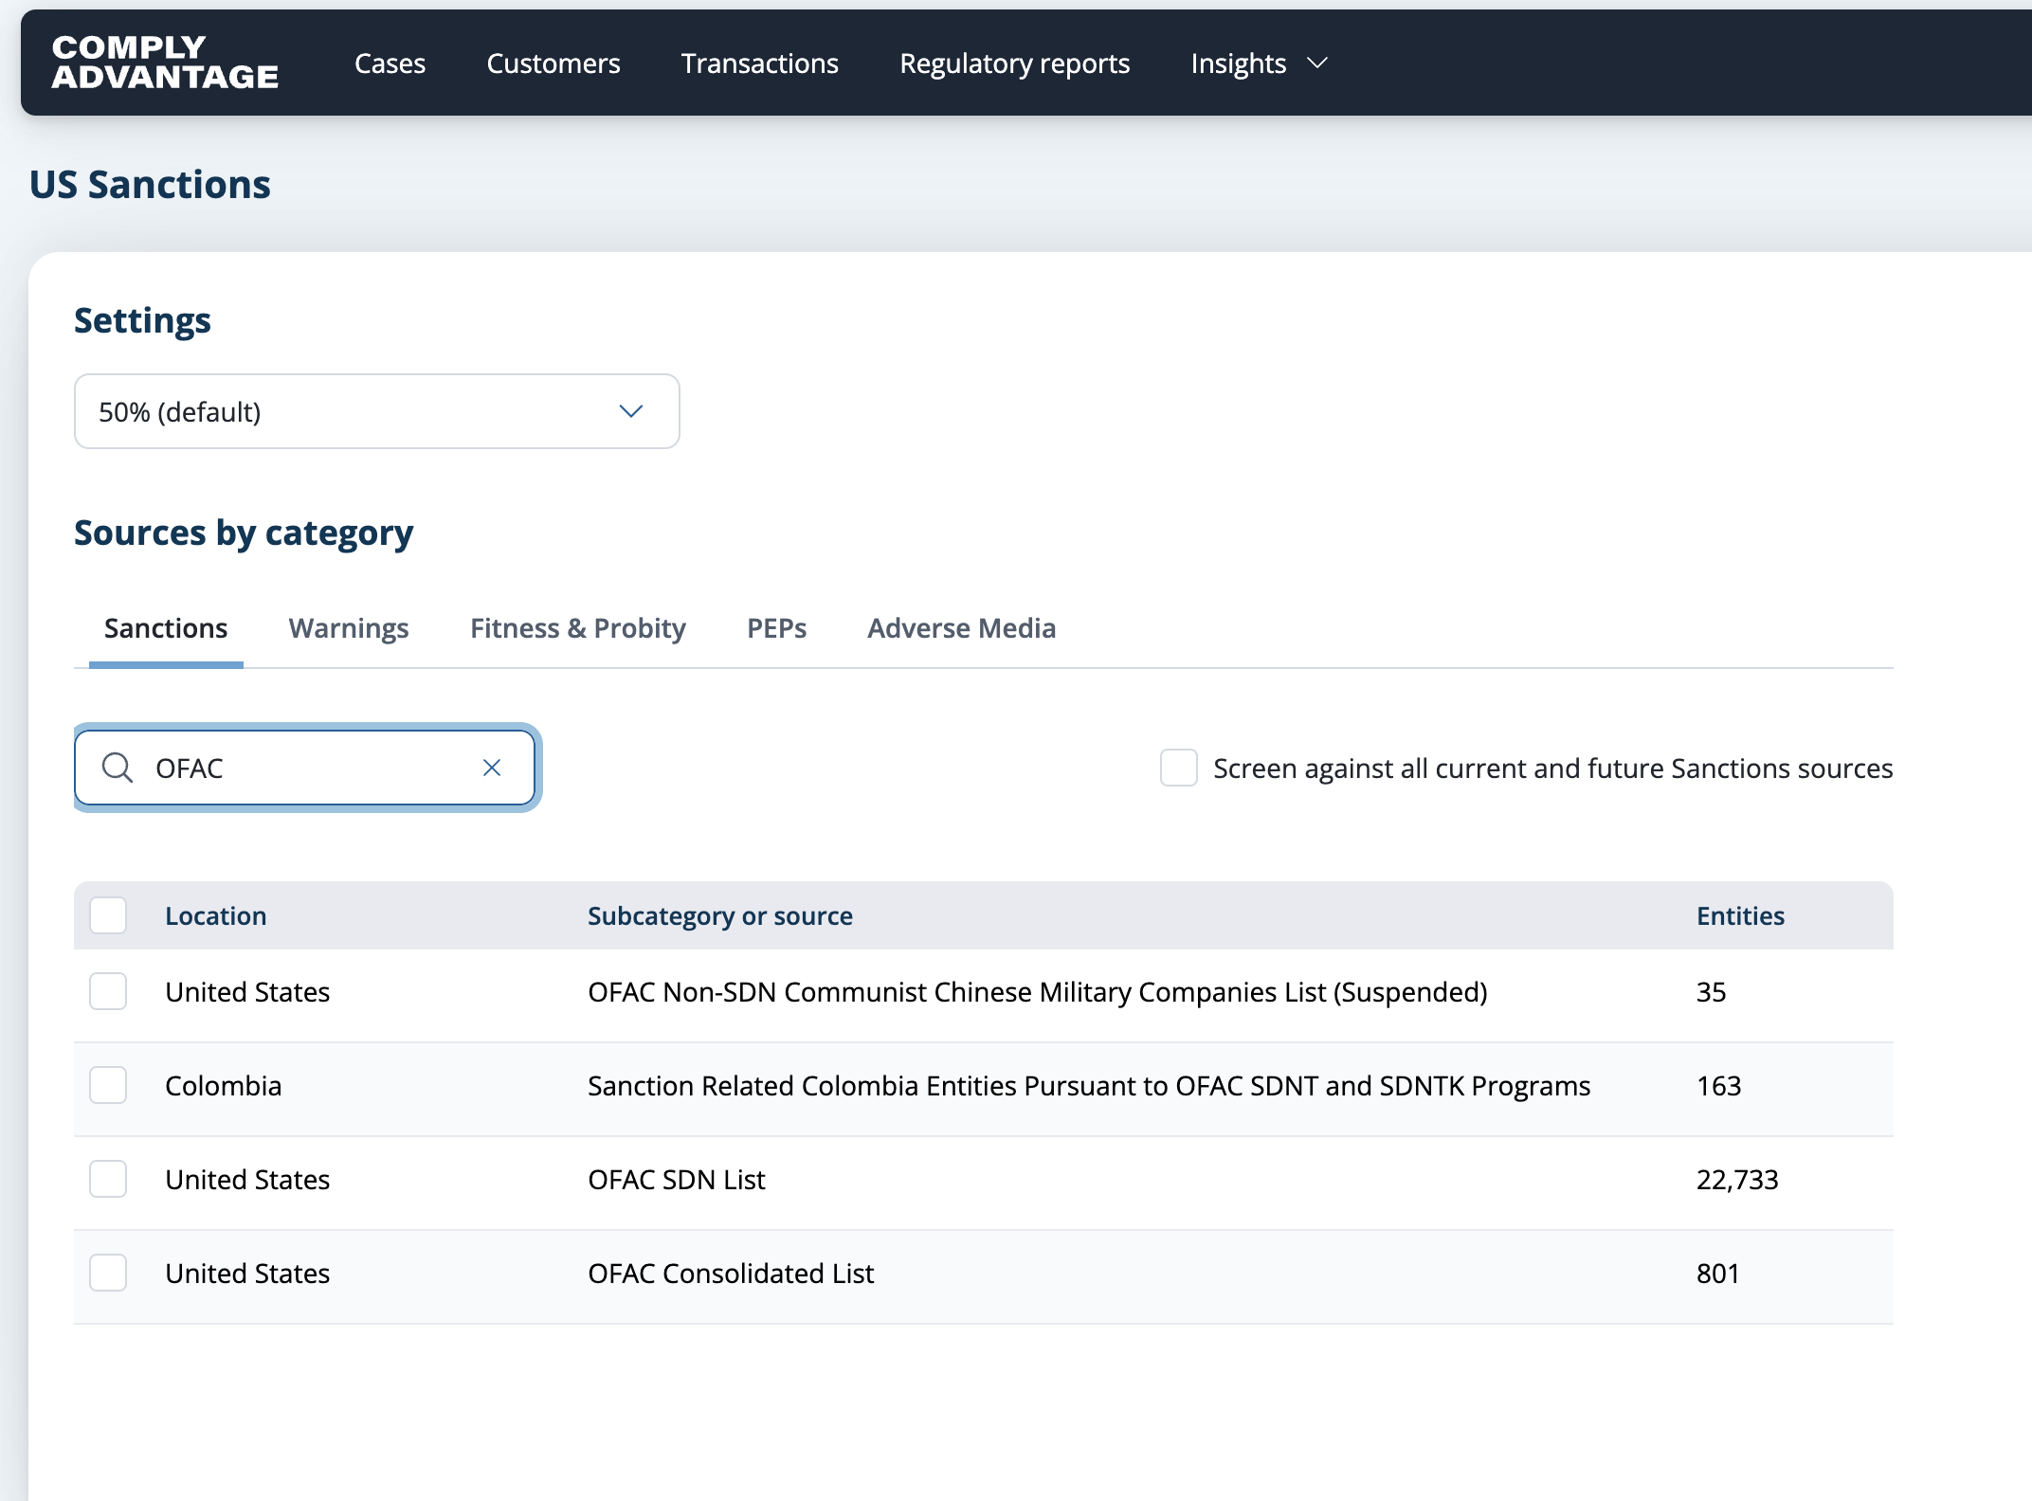Click United States in the OFAC Non-SDN row
2032x1501 pixels.
coord(247,992)
